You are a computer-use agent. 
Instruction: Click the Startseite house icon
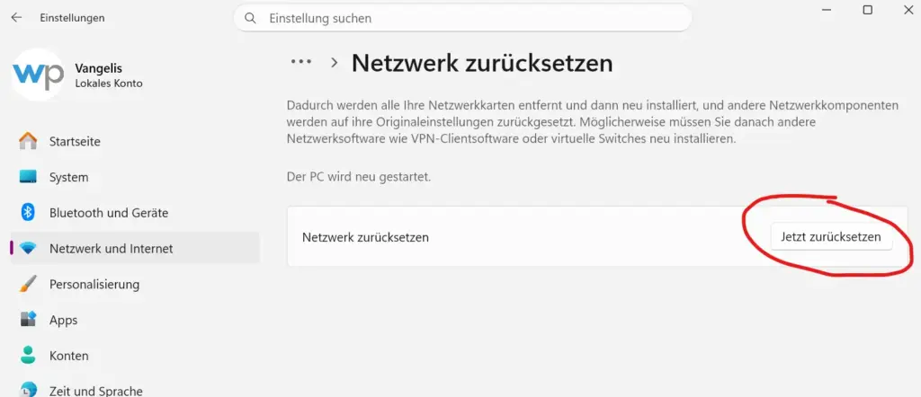28,141
